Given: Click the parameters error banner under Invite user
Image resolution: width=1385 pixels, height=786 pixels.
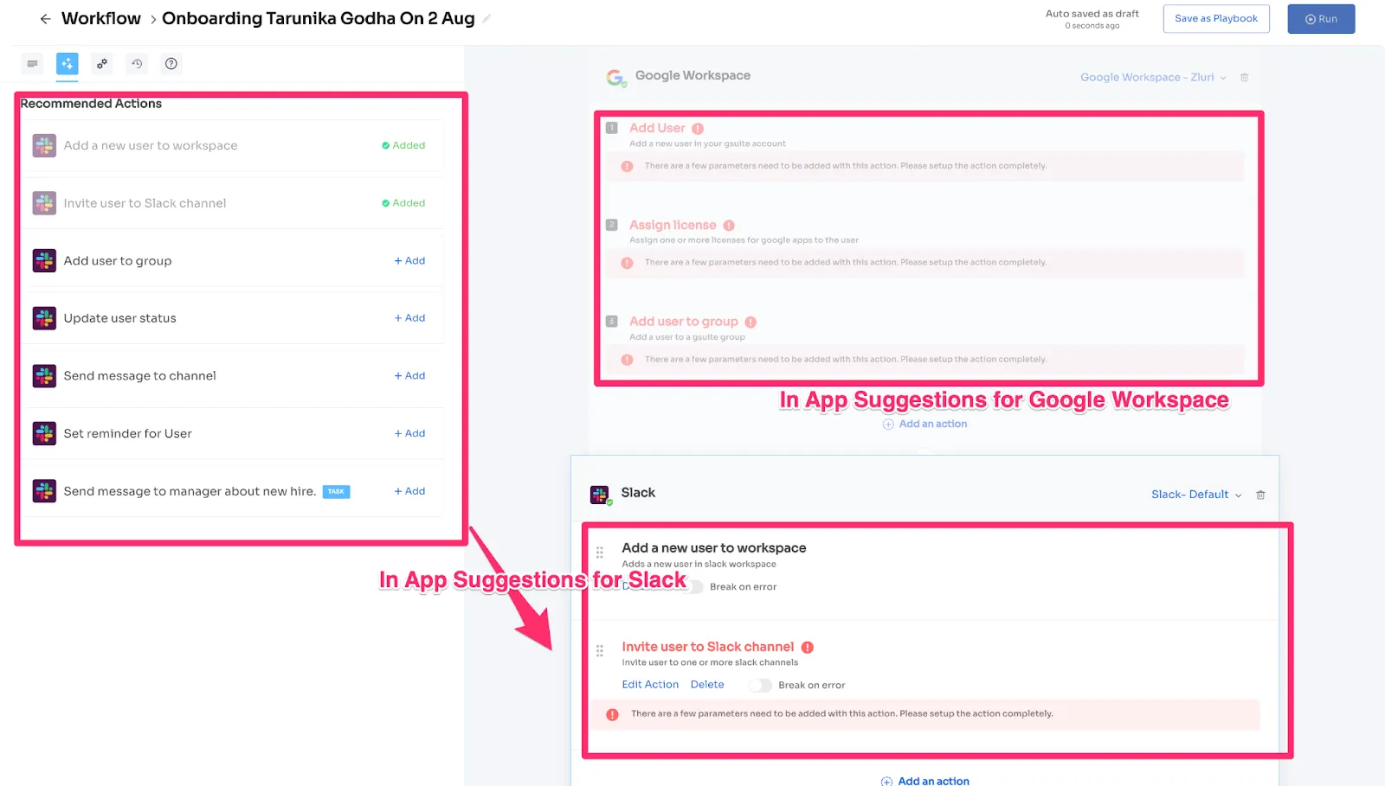Looking at the screenshot, I should click(x=924, y=714).
